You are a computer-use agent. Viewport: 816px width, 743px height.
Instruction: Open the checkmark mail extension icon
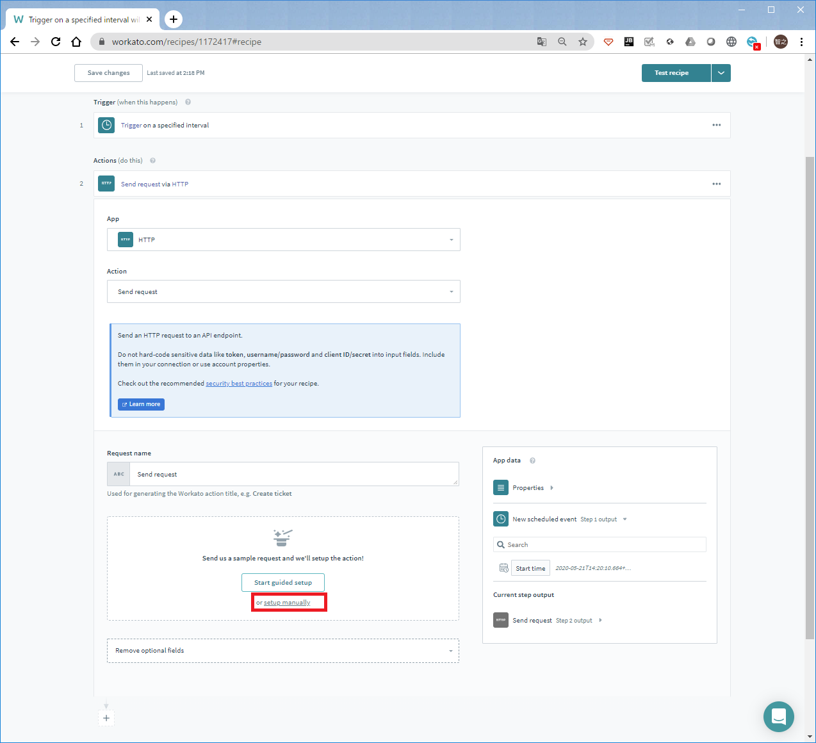(x=649, y=42)
